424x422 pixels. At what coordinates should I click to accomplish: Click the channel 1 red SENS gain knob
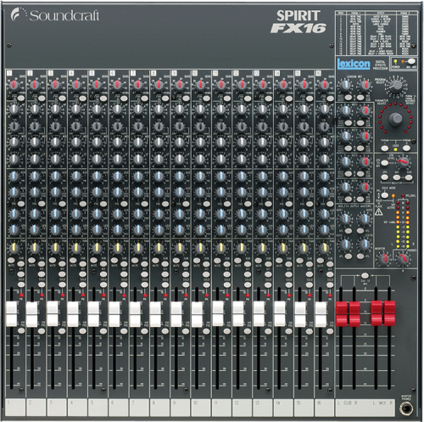coord(14,85)
